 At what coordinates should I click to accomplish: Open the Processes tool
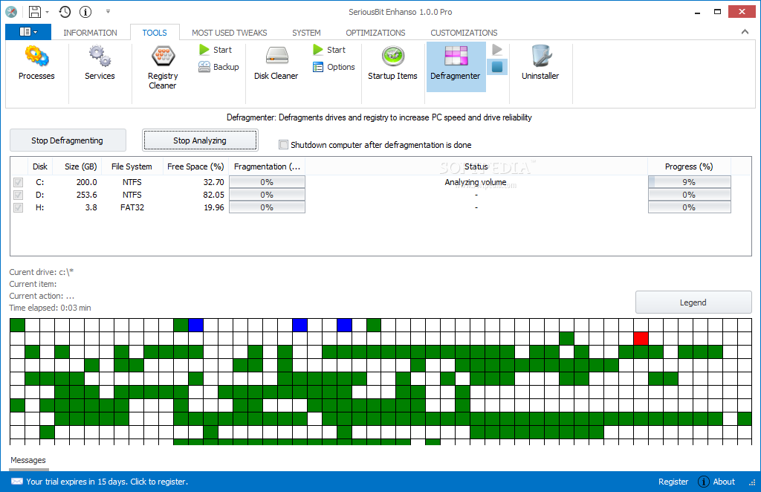[36, 63]
